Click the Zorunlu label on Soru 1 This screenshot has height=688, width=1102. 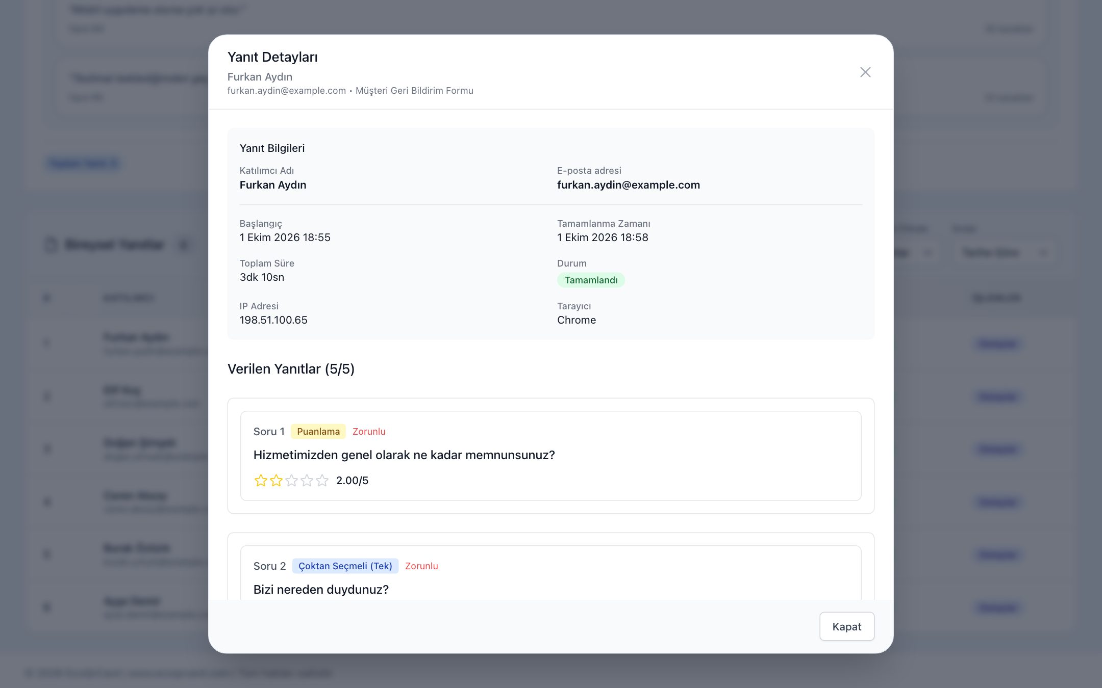pos(369,431)
